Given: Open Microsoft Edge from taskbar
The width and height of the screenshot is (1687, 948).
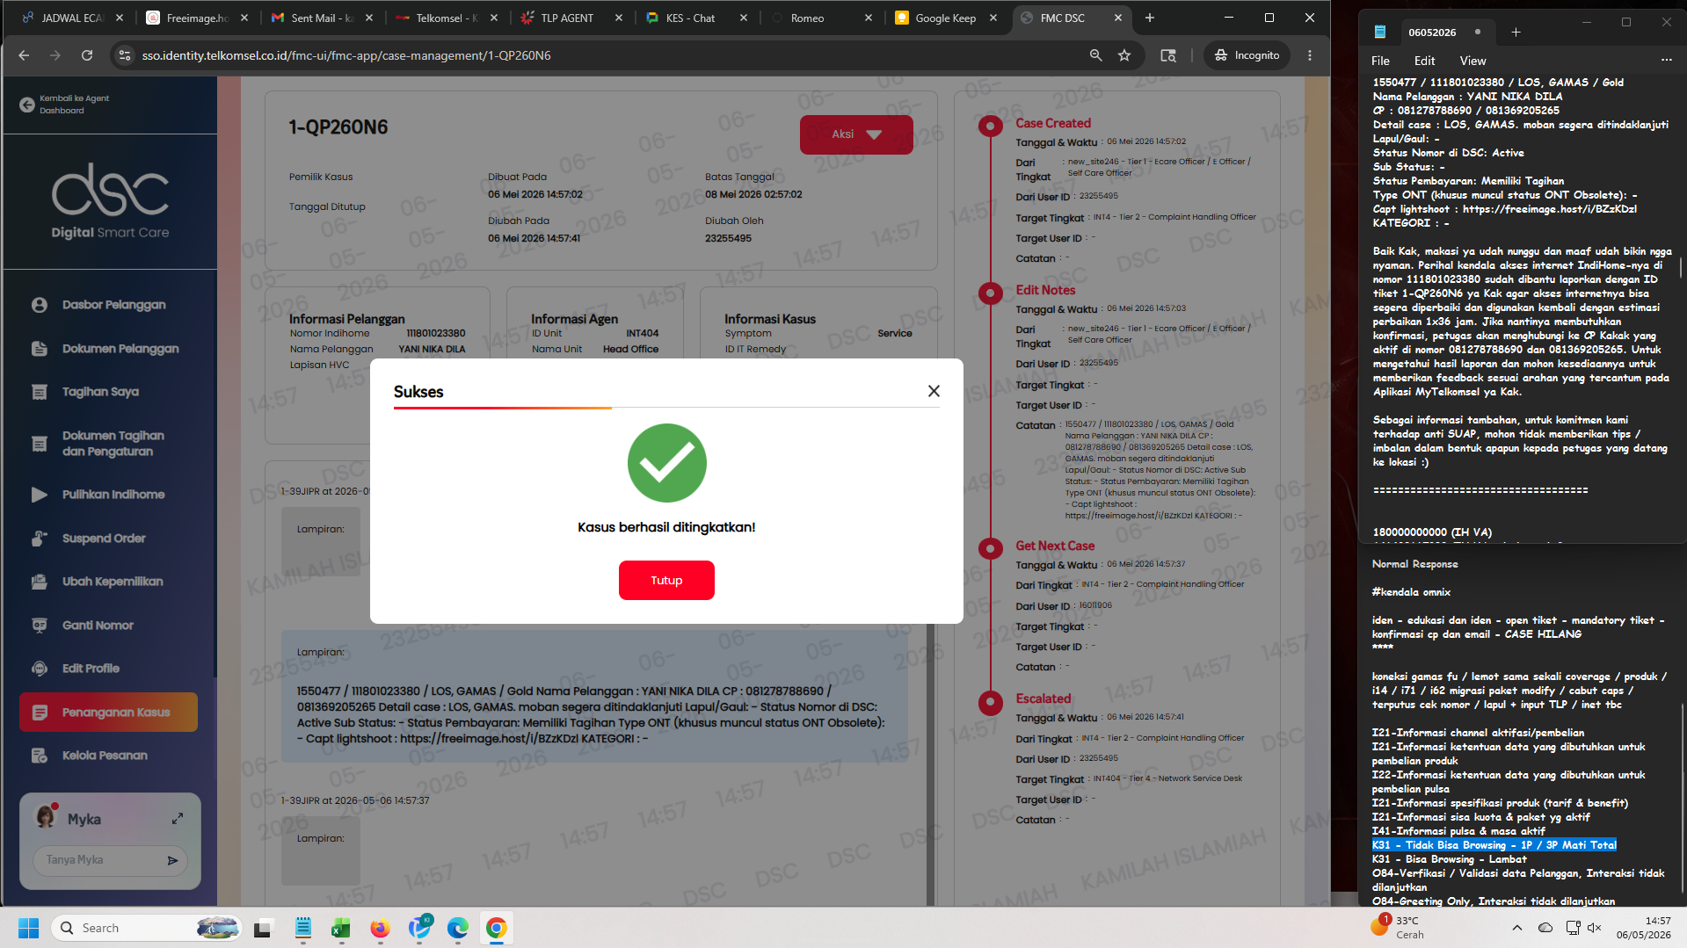Looking at the screenshot, I should point(457,928).
